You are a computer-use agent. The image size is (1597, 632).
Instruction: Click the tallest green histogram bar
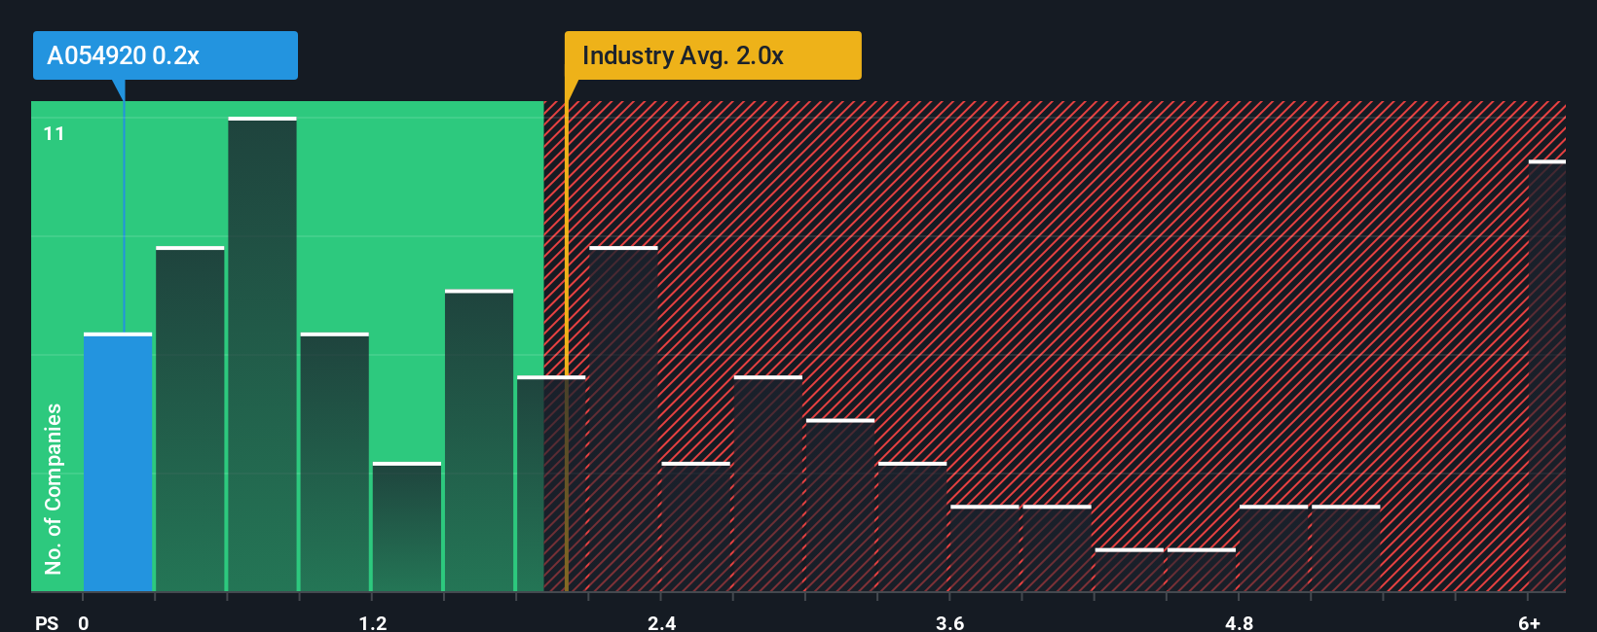(x=262, y=354)
